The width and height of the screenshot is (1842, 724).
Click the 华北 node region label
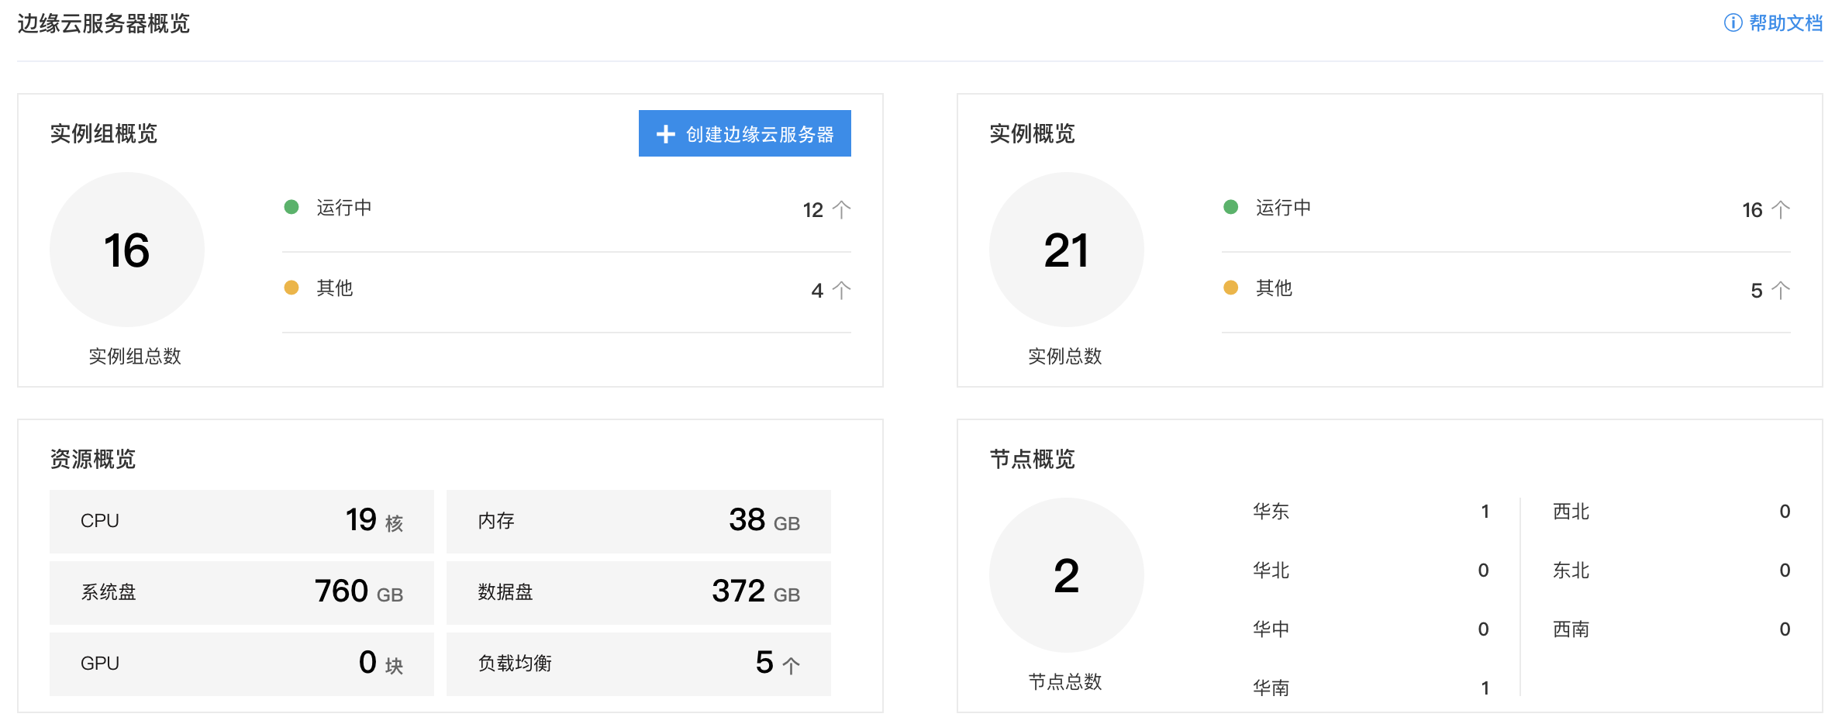coord(1271,571)
